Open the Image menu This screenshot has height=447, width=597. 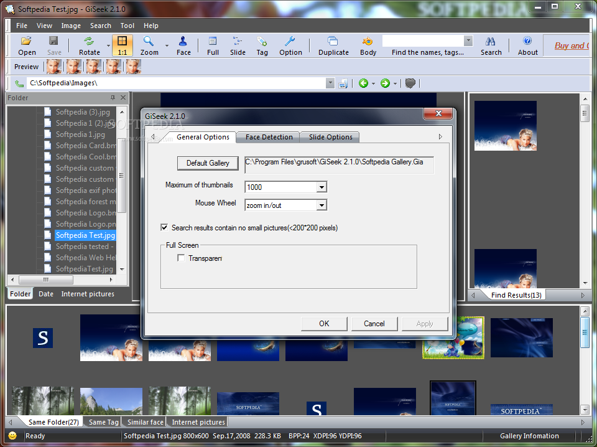71,26
